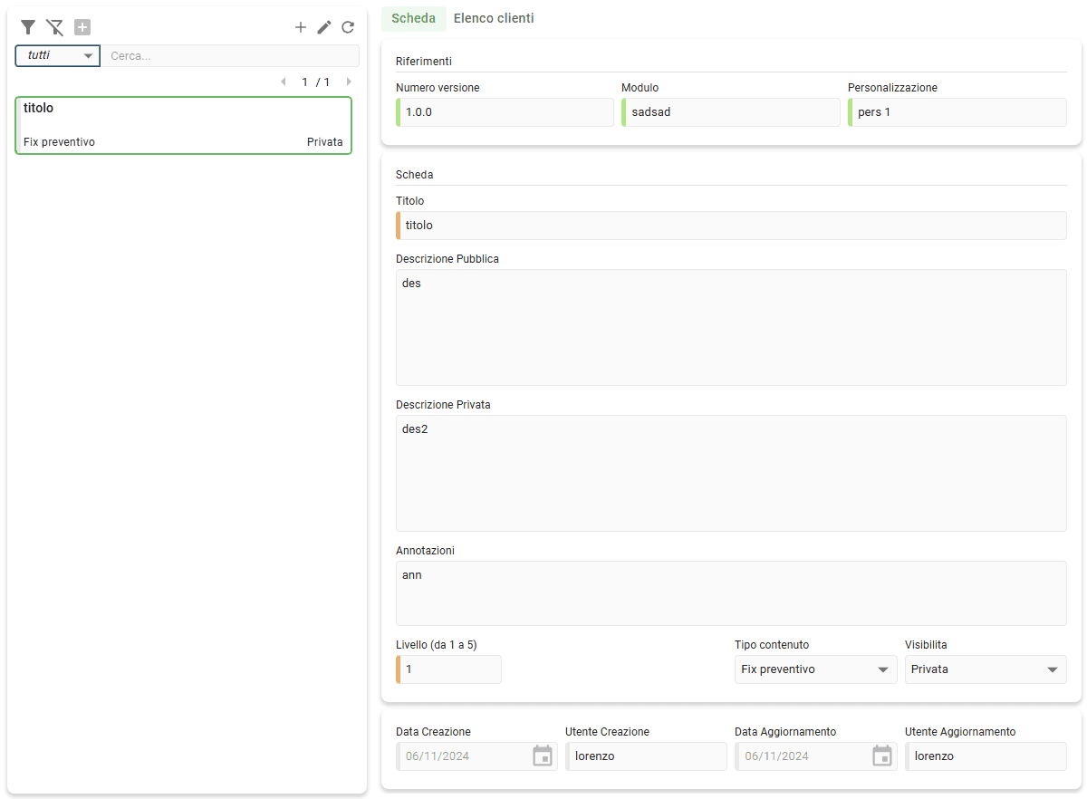Select the titolo list card
1087x799 pixels.
click(x=183, y=125)
